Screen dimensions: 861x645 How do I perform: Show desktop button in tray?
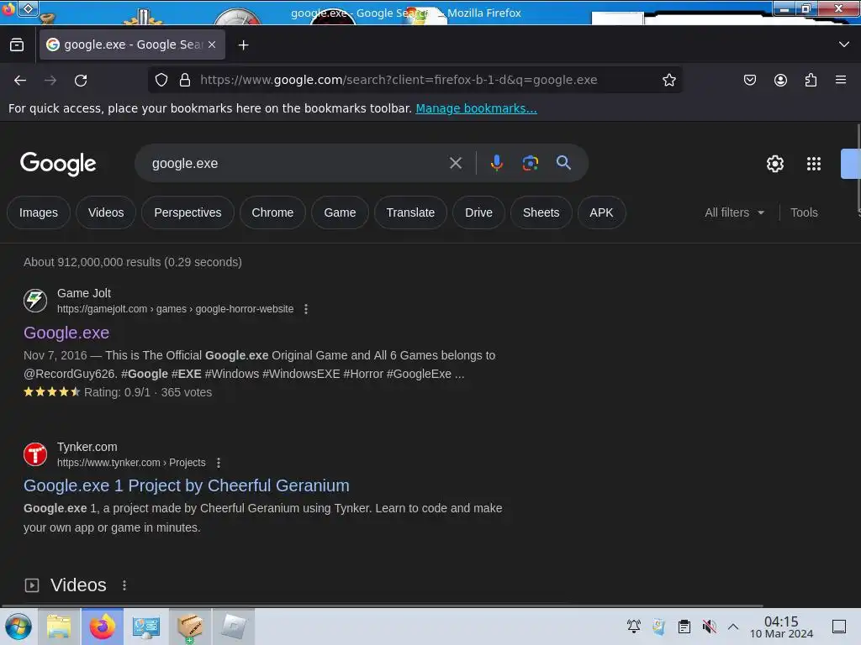click(839, 627)
